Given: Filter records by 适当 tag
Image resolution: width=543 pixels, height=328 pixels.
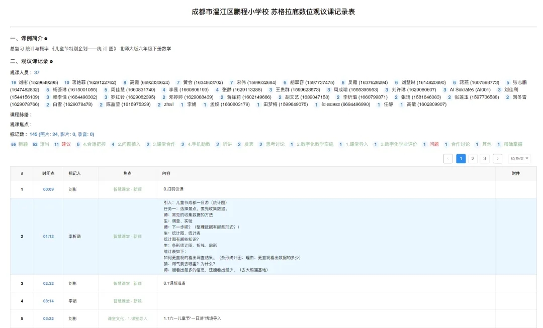Looking at the screenshot, I should (44, 144).
